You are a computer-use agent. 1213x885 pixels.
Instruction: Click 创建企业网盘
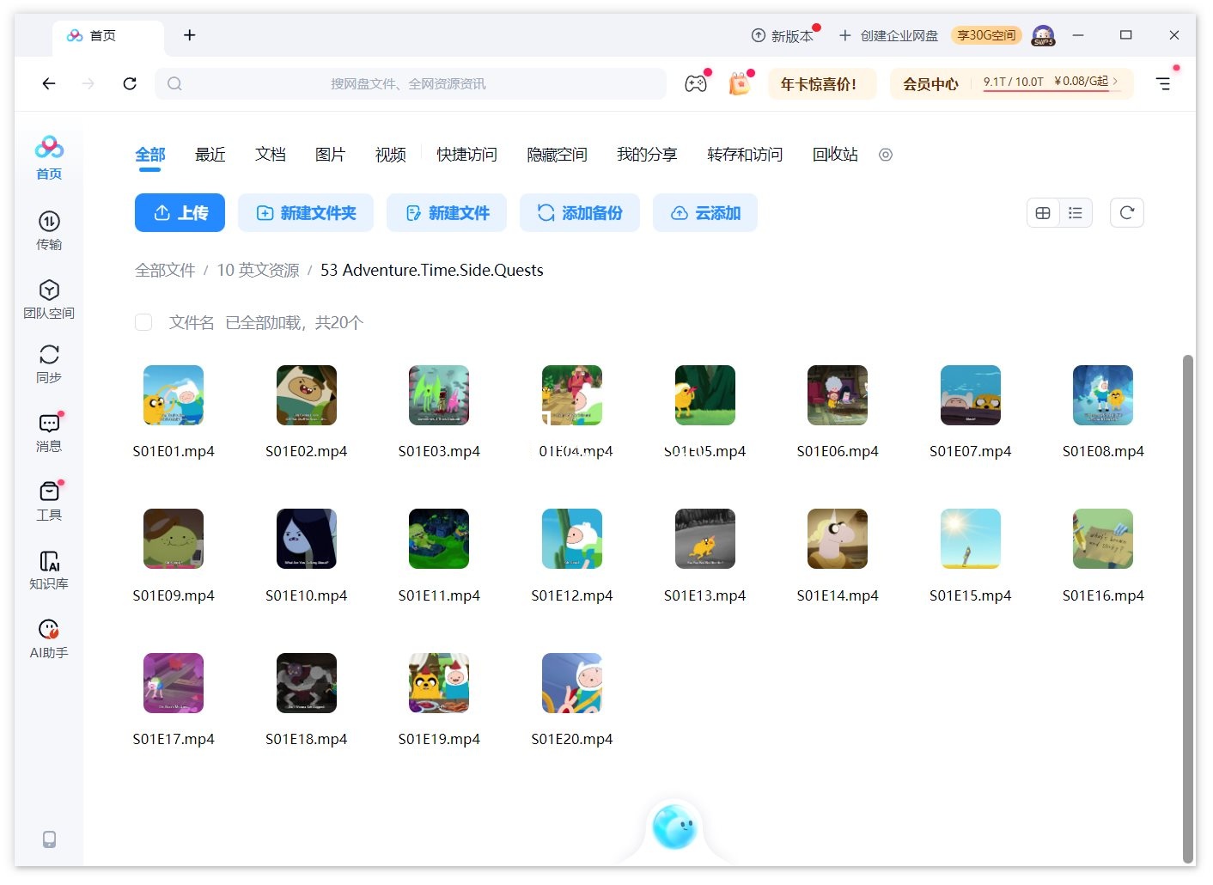888,35
